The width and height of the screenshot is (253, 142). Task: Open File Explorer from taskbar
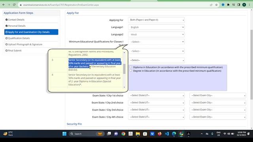138,134
